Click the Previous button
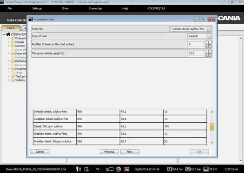The height and width of the screenshot is (173, 244). point(109,151)
